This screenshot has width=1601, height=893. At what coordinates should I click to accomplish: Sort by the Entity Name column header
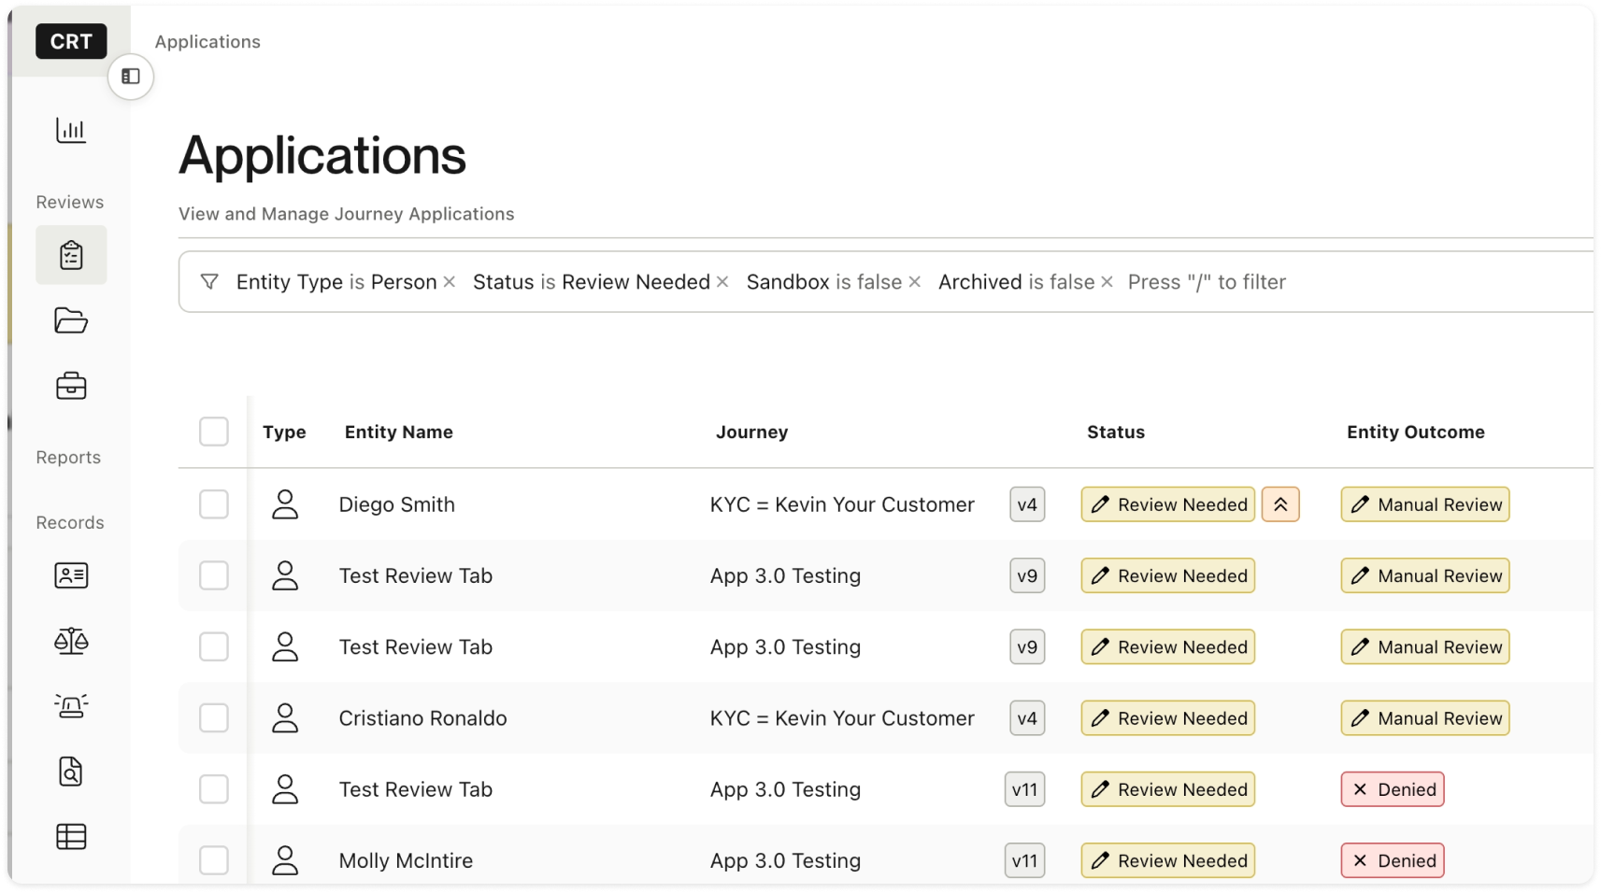click(399, 432)
